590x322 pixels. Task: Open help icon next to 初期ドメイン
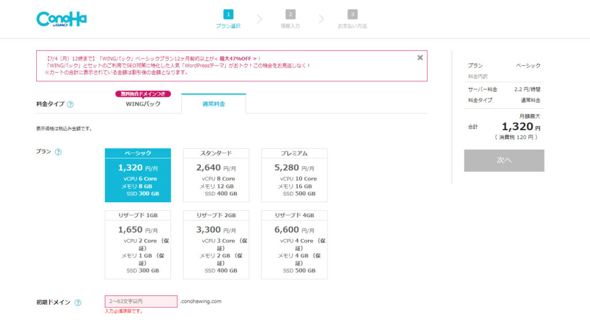click(x=78, y=302)
